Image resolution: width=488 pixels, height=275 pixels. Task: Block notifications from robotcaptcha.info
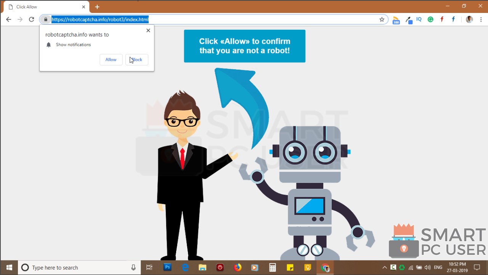136,59
